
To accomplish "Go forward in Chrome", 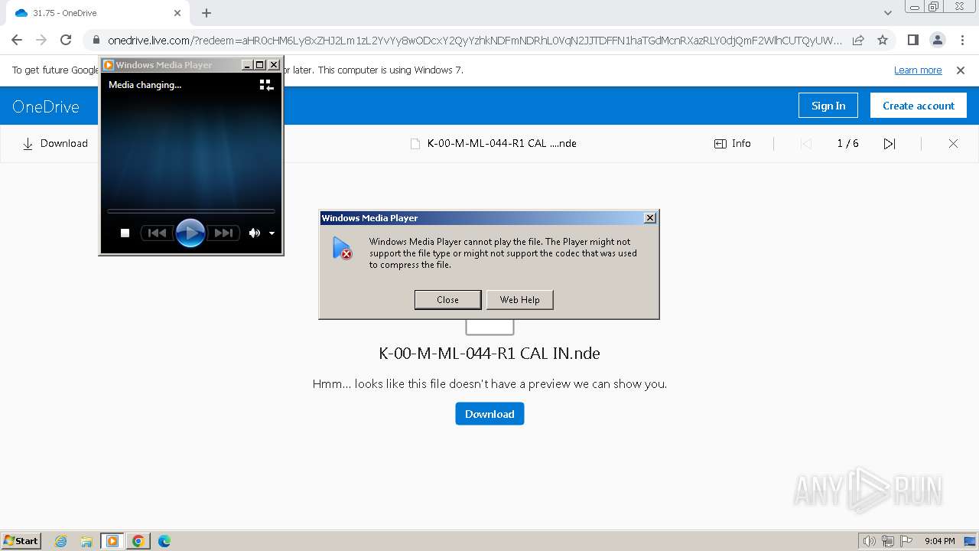I will click(41, 40).
